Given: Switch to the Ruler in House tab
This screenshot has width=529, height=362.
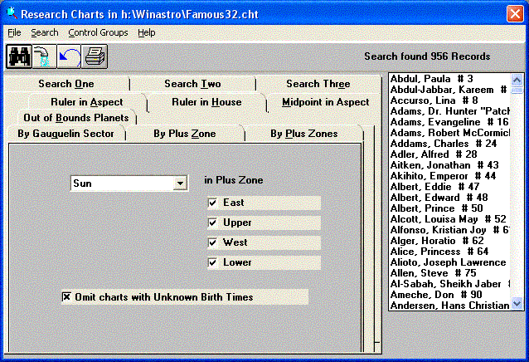Looking at the screenshot, I should point(206,102).
